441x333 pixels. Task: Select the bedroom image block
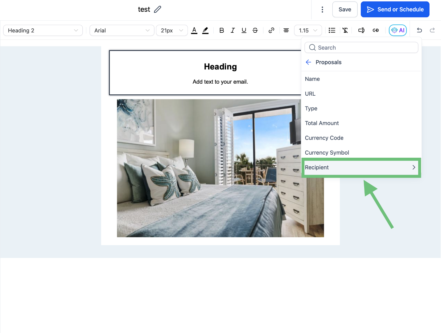220,168
